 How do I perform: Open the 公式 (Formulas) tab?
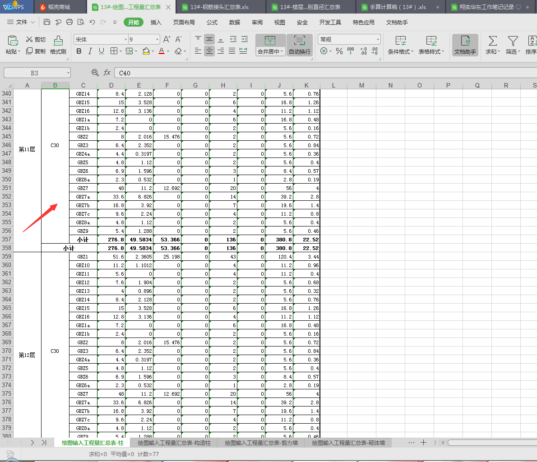pos(212,22)
